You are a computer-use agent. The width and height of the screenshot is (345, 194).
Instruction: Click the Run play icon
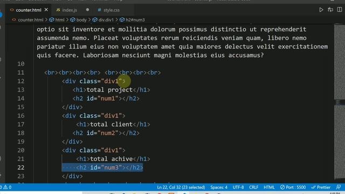pos(321,10)
